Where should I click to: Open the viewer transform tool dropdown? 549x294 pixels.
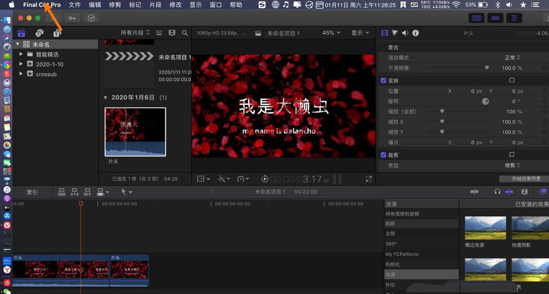[203, 179]
